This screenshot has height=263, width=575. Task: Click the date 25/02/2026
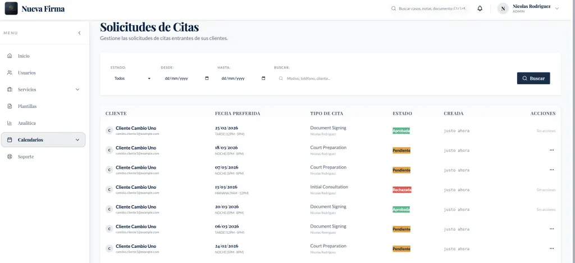(x=227, y=128)
